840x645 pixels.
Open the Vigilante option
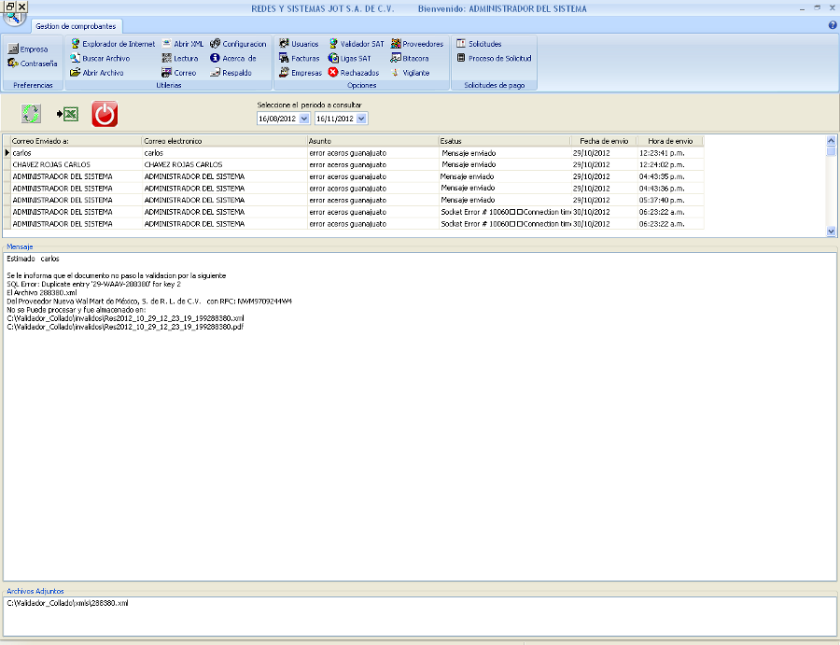tap(410, 73)
